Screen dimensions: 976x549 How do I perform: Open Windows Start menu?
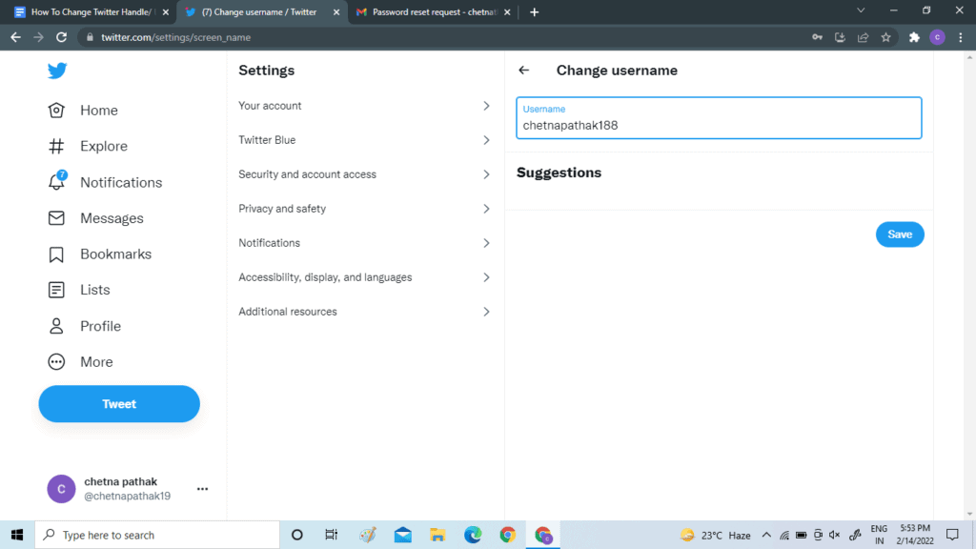(x=17, y=535)
